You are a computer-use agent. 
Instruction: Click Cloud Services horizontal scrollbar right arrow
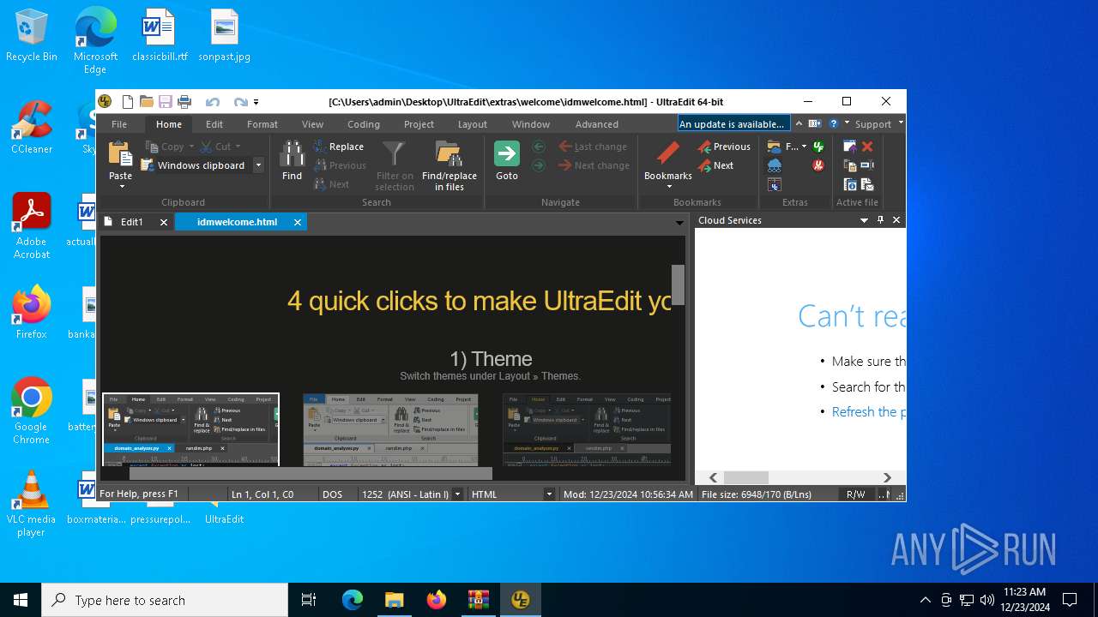click(x=887, y=477)
